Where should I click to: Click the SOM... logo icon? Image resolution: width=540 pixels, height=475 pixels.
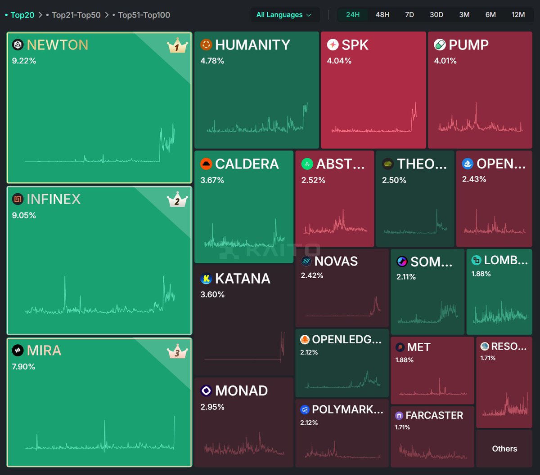pyautogui.click(x=402, y=262)
